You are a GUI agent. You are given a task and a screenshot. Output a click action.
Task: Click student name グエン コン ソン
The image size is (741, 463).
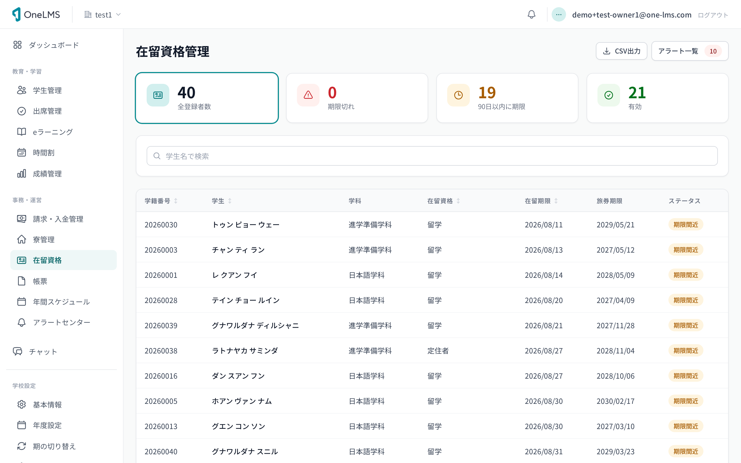point(239,426)
